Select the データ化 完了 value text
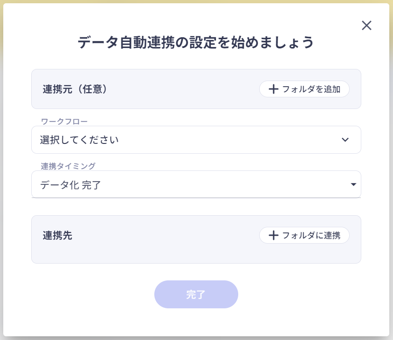 (70, 185)
